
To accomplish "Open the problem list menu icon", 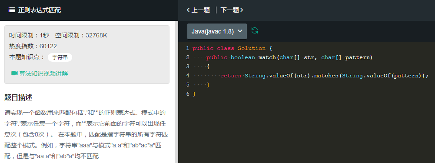I will 12,10.
